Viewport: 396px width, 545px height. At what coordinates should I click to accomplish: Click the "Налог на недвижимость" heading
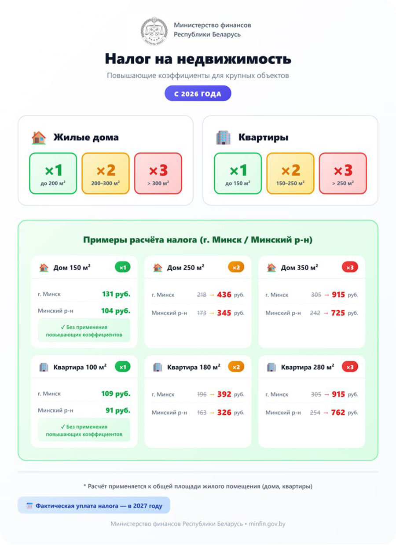point(198,59)
